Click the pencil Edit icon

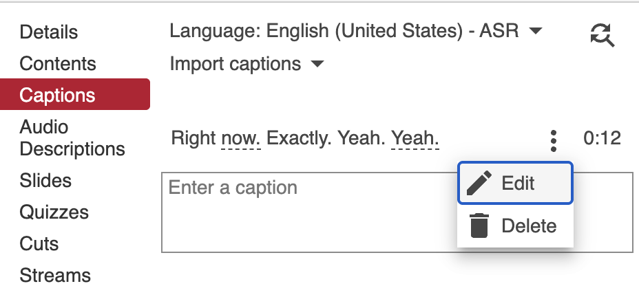pos(479,184)
